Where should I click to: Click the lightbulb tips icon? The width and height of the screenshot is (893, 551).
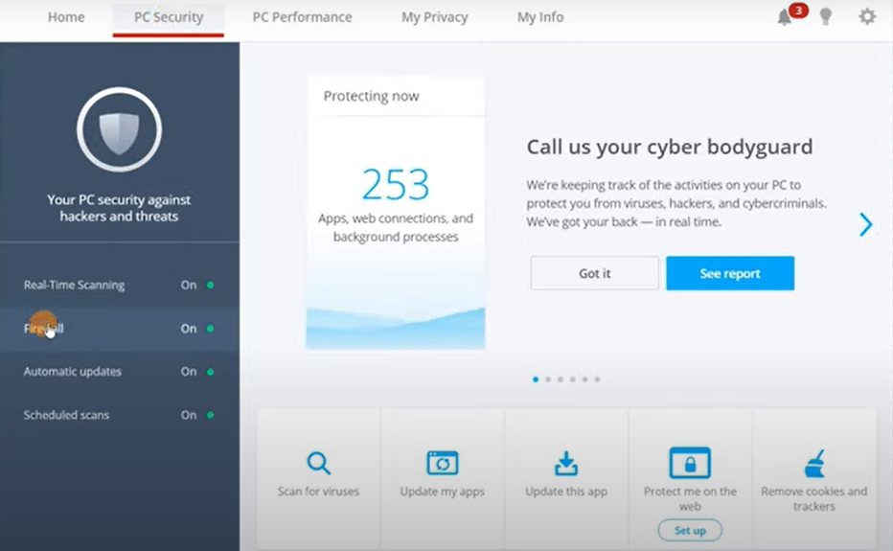[x=825, y=16]
